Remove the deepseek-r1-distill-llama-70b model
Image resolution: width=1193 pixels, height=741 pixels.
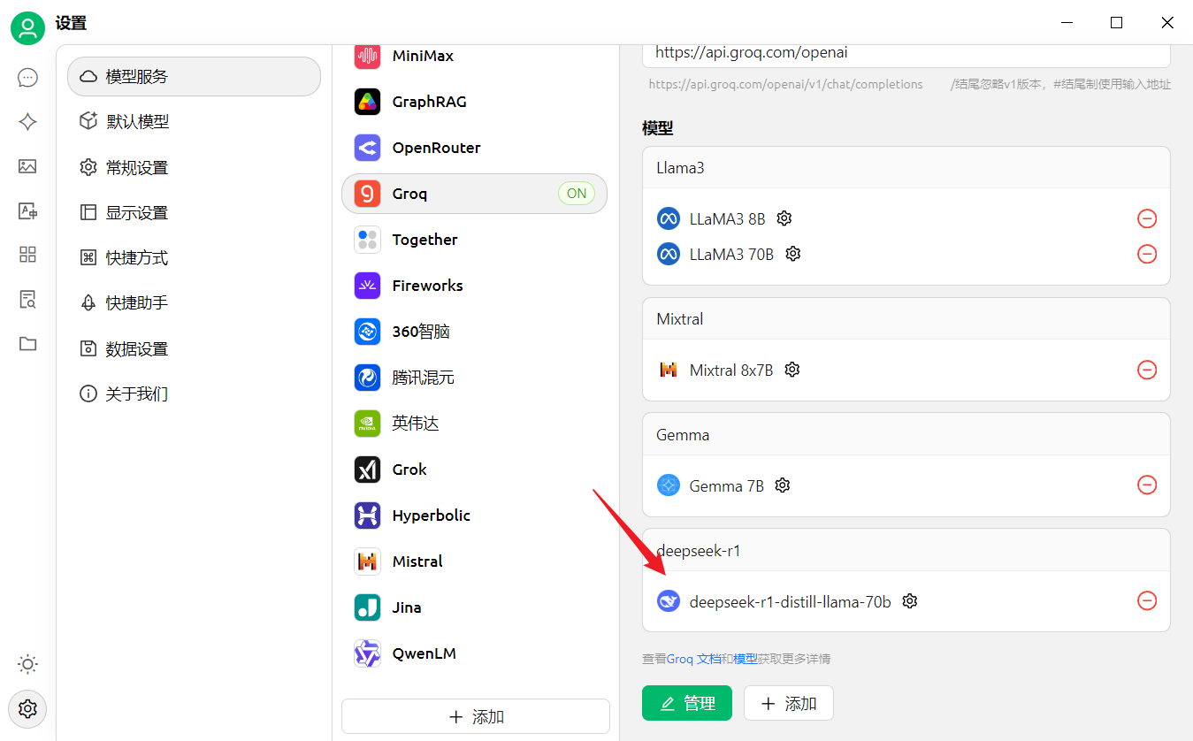1146,600
